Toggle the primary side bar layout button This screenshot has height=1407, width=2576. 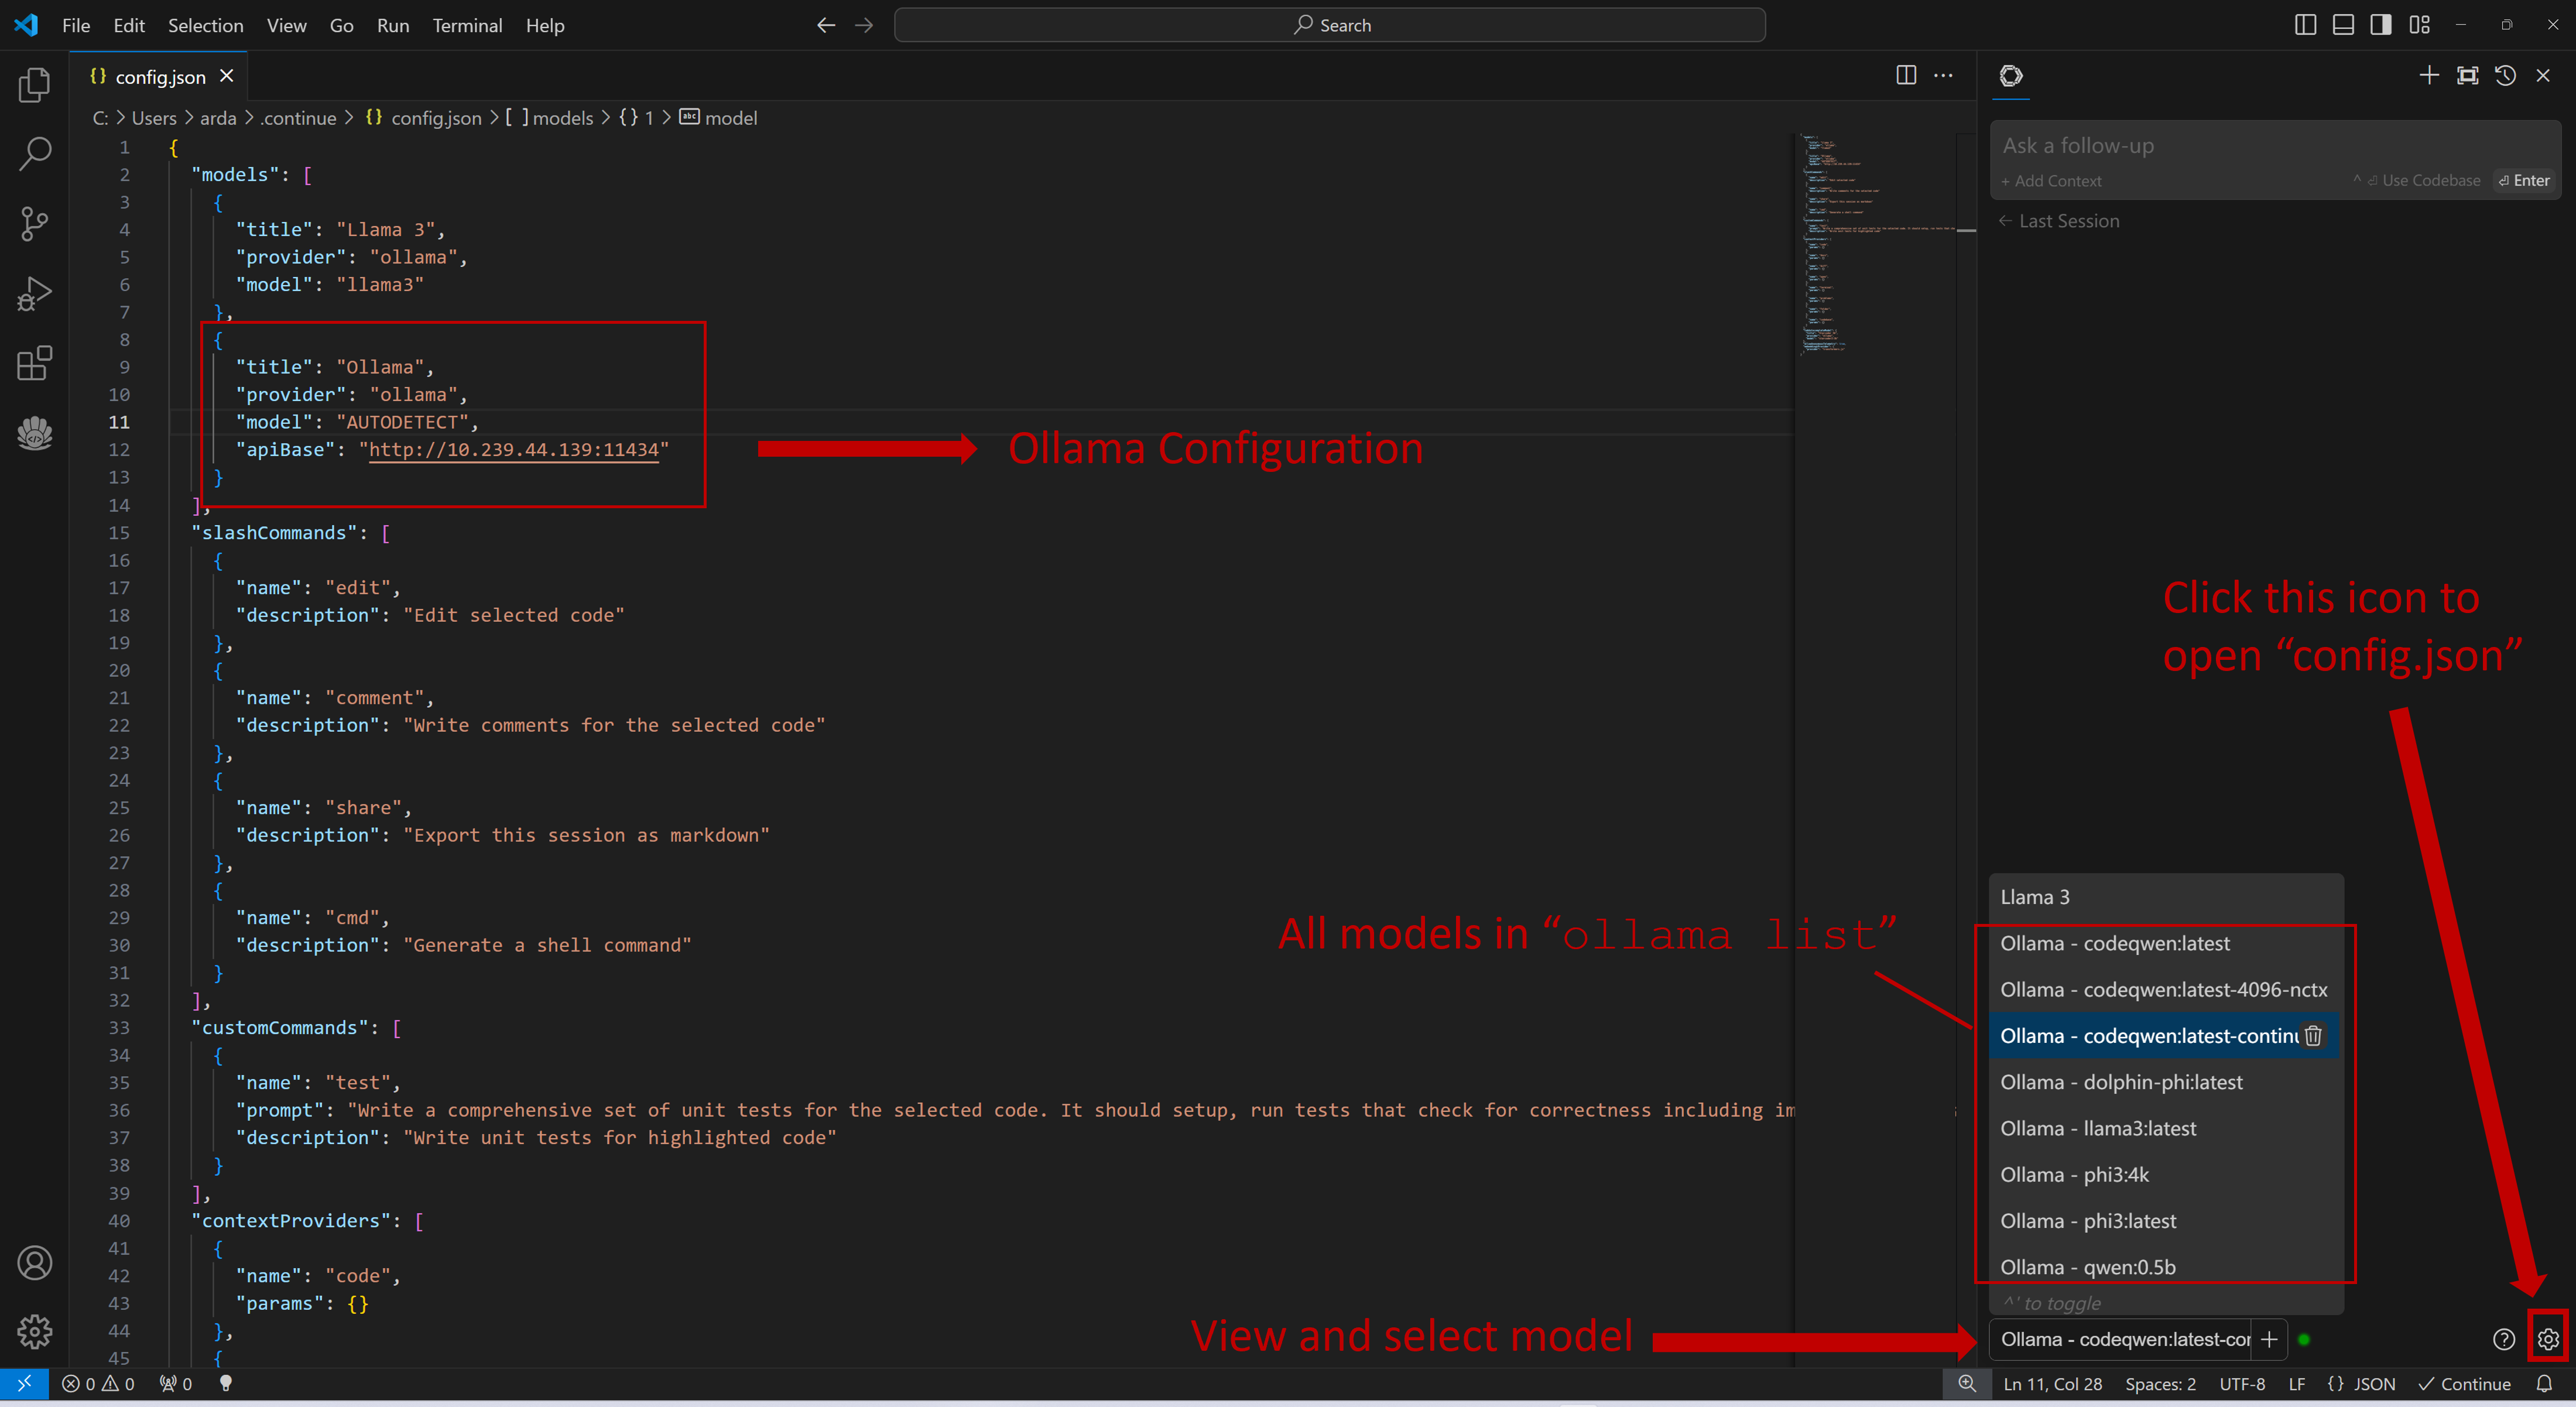click(2305, 25)
